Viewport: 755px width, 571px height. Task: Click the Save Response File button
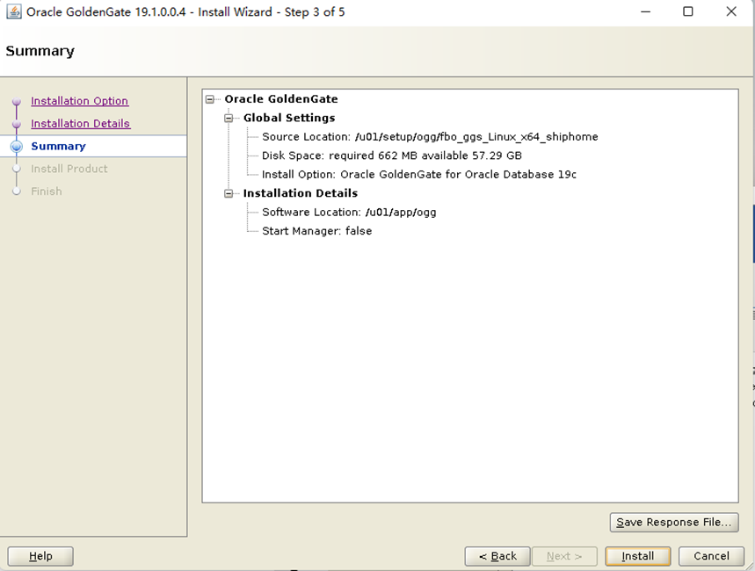point(674,523)
